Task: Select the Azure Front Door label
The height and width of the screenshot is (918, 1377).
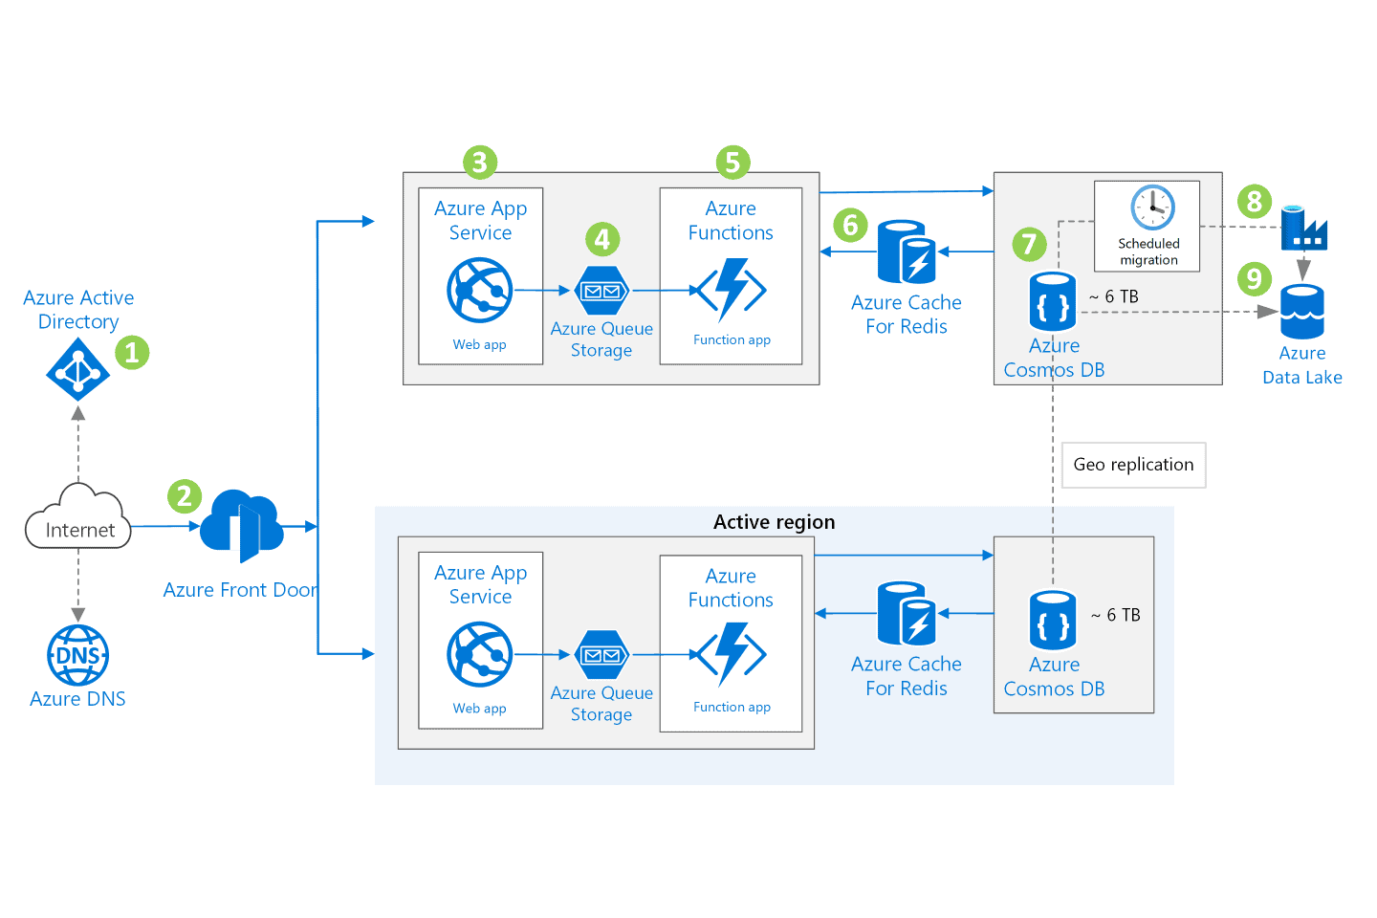Action: tap(240, 590)
